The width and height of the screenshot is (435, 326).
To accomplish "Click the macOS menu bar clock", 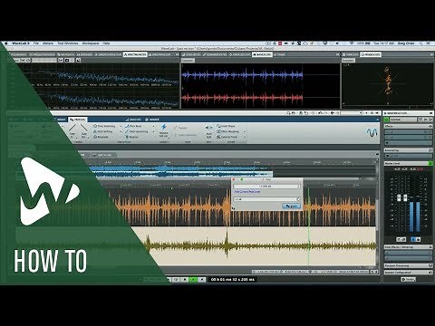I will point(383,43).
